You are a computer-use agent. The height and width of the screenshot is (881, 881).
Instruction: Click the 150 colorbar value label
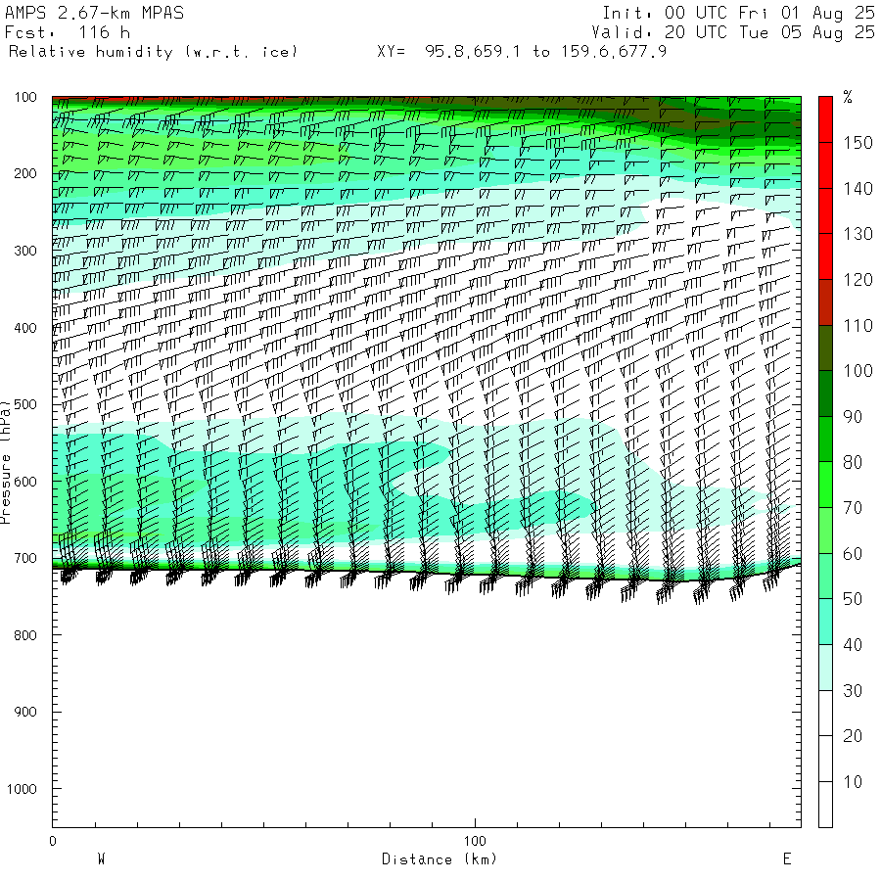tap(858, 143)
